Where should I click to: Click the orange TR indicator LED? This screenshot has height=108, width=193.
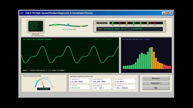tap(148, 23)
